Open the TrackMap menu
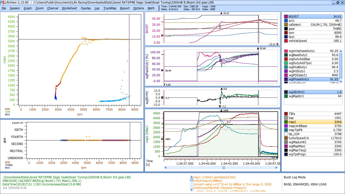 pos(110,8)
